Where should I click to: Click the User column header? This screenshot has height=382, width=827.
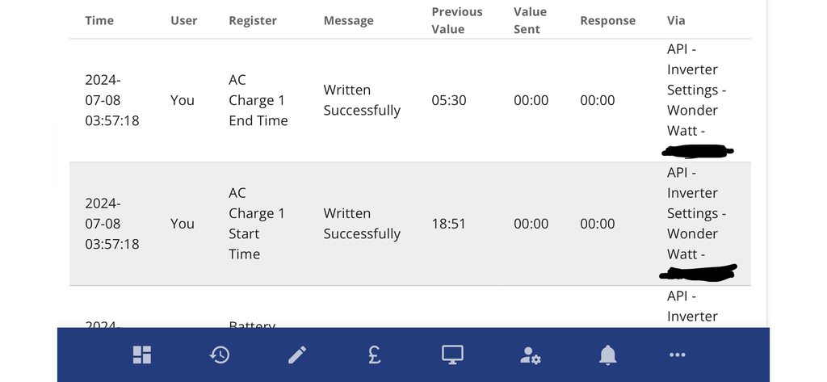click(x=184, y=21)
